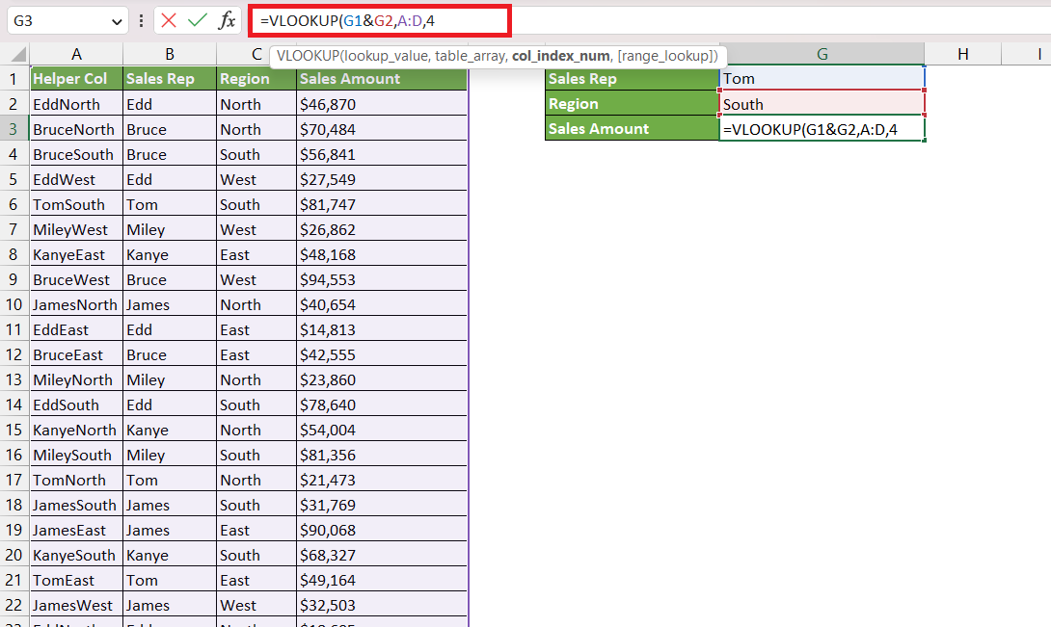The height and width of the screenshot is (627, 1051).
Task: Select row 1 header
Action: tap(14, 78)
